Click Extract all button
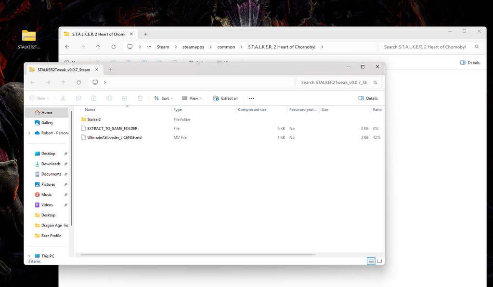Screen dimensions: 493x287 point(225,98)
